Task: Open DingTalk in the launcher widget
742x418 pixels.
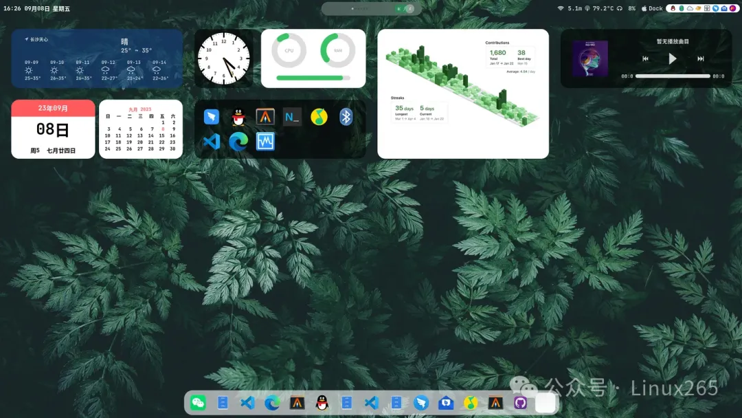Action: 212,116
